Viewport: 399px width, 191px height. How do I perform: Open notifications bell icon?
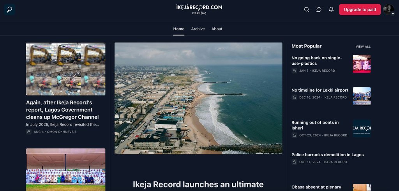coord(331,9)
